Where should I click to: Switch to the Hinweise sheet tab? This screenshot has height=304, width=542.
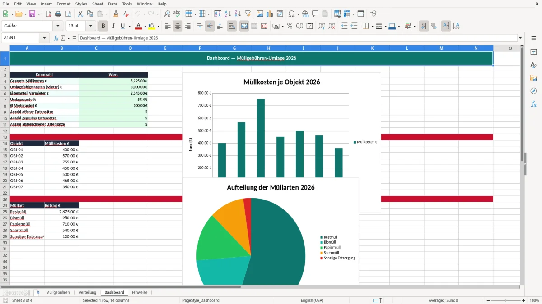coord(140,292)
